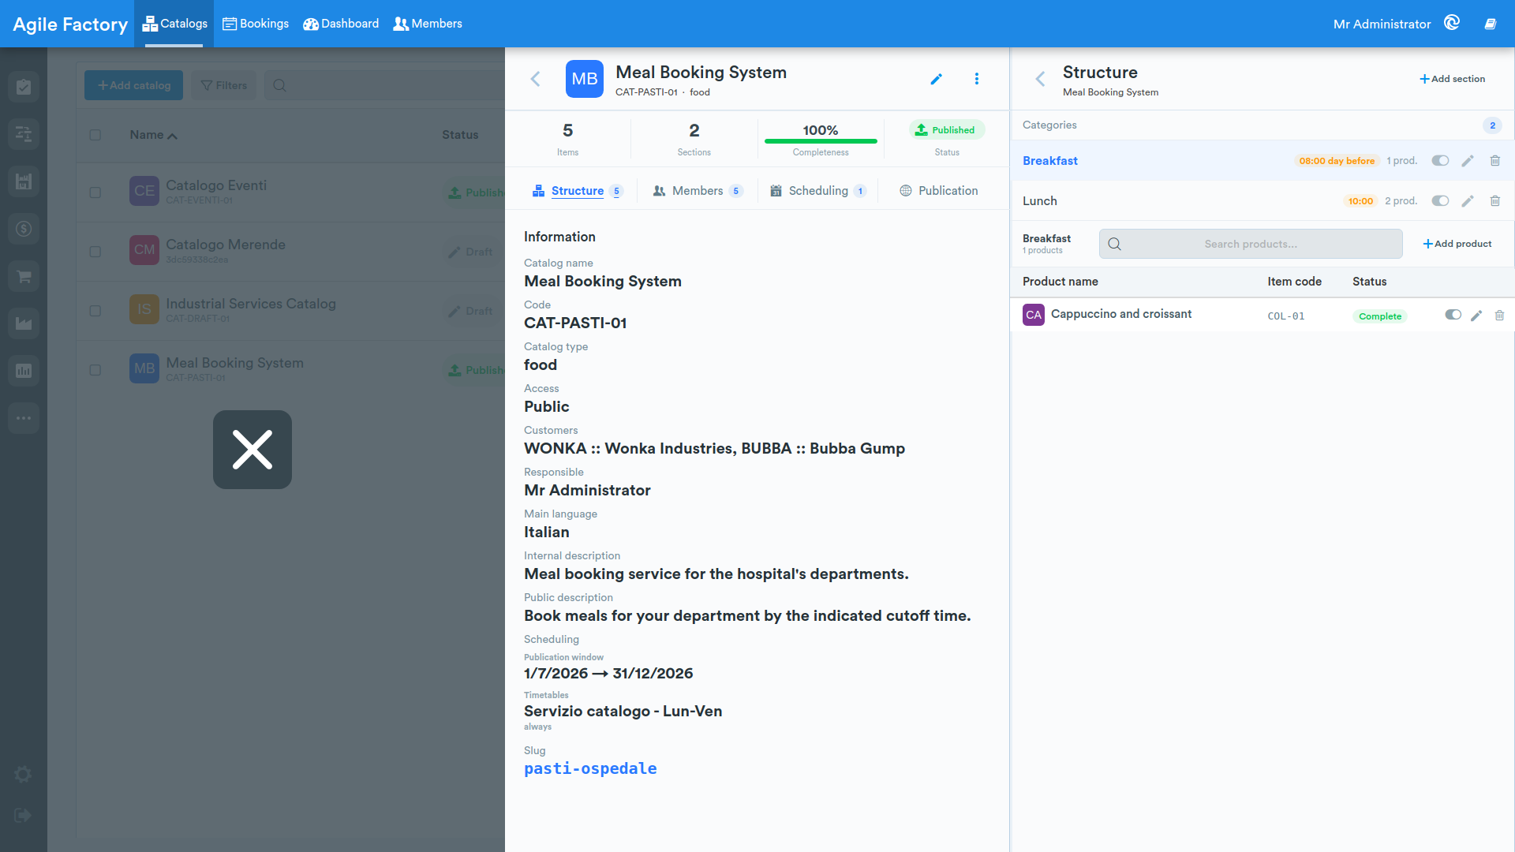Toggle the Breakfast category switch
The width and height of the screenshot is (1515, 852).
tap(1440, 161)
